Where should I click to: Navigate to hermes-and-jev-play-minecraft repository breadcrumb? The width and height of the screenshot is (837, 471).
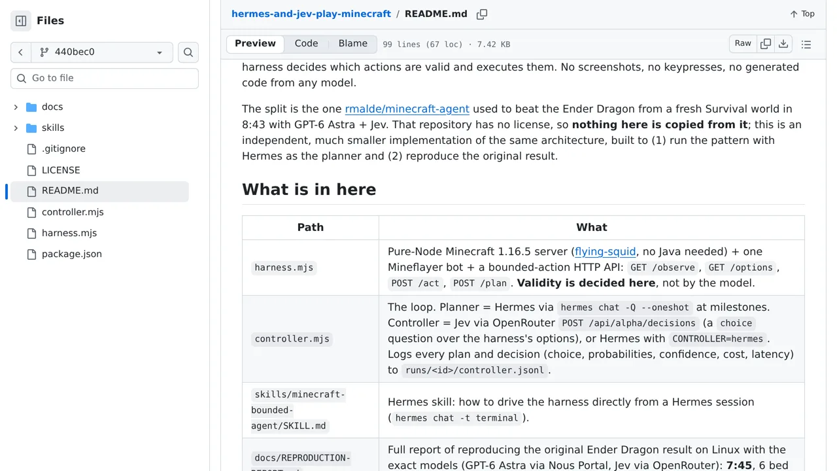click(311, 14)
